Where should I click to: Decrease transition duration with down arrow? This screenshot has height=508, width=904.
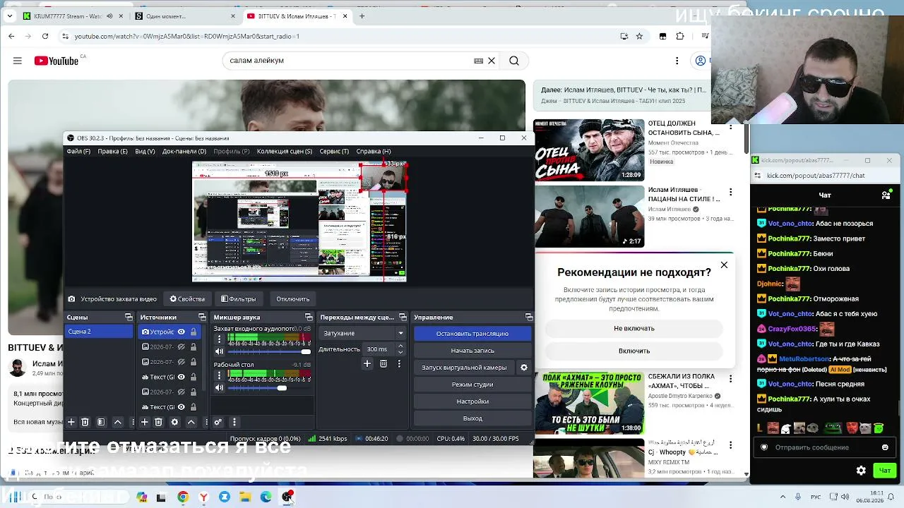[x=400, y=352]
